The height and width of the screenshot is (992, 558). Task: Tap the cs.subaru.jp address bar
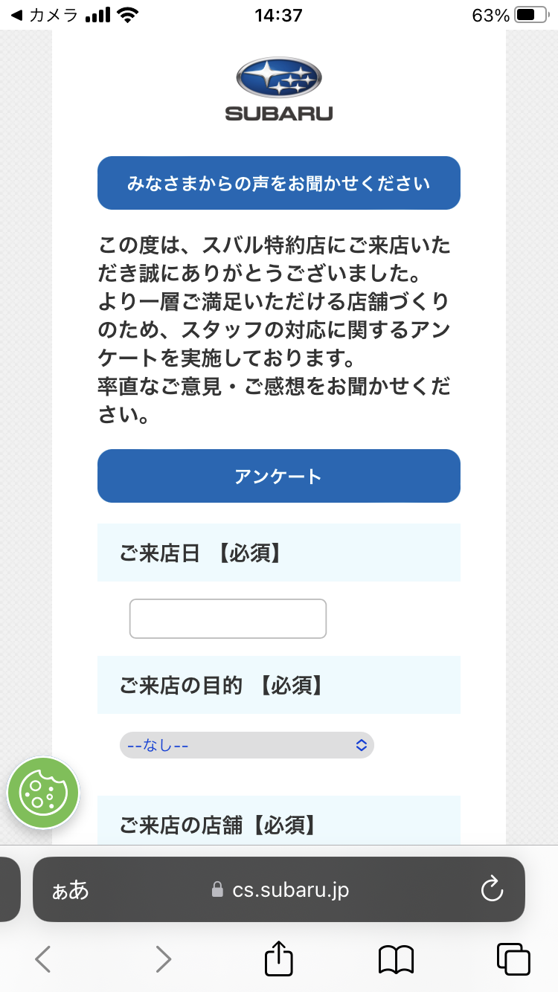tap(290, 890)
